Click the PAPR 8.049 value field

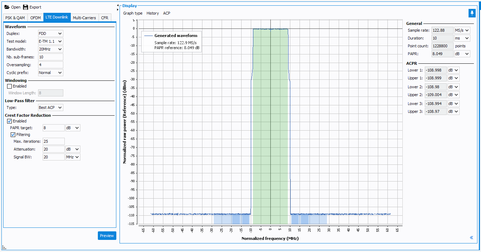click(443, 54)
